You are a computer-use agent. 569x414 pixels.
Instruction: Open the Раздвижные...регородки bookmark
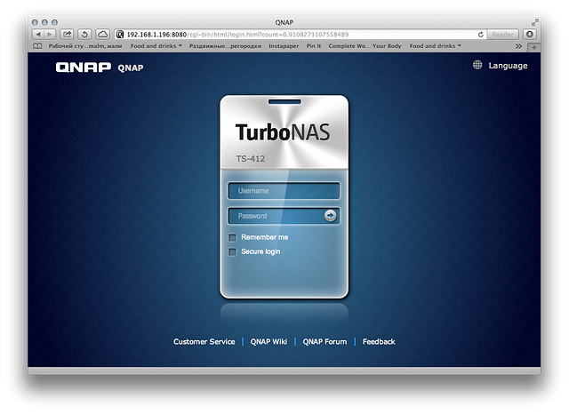tap(225, 46)
